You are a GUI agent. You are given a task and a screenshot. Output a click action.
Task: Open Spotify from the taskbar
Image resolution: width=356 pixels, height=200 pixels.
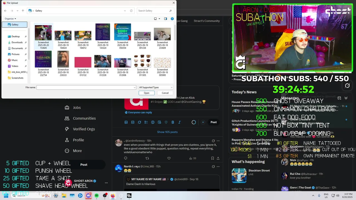tap(97, 196)
